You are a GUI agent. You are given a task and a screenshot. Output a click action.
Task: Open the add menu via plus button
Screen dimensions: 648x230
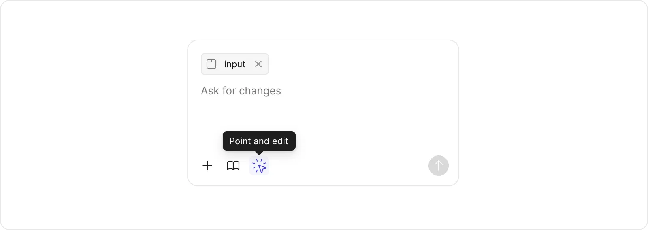click(207, 166)
